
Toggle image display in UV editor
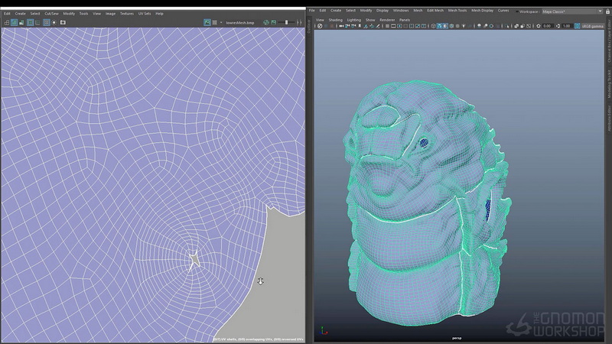click(207, 23)
